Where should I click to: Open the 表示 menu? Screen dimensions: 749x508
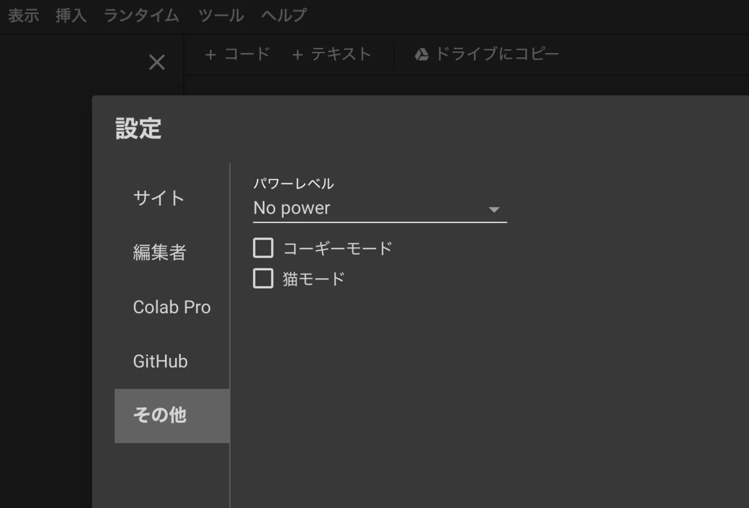coord(23,15)
